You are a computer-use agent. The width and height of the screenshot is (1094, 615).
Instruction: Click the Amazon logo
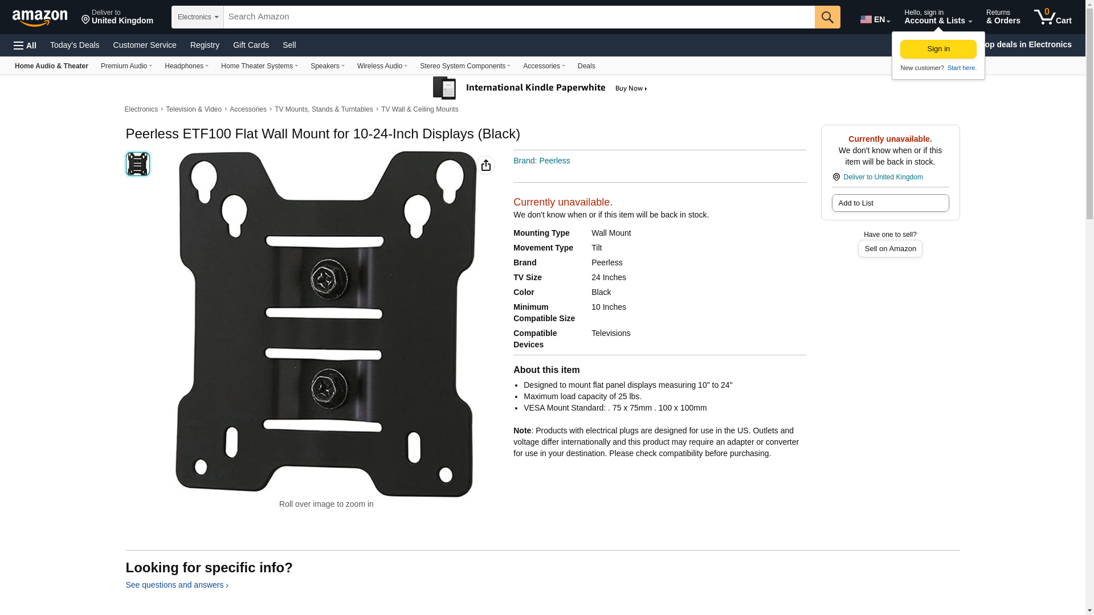(40, 18)
